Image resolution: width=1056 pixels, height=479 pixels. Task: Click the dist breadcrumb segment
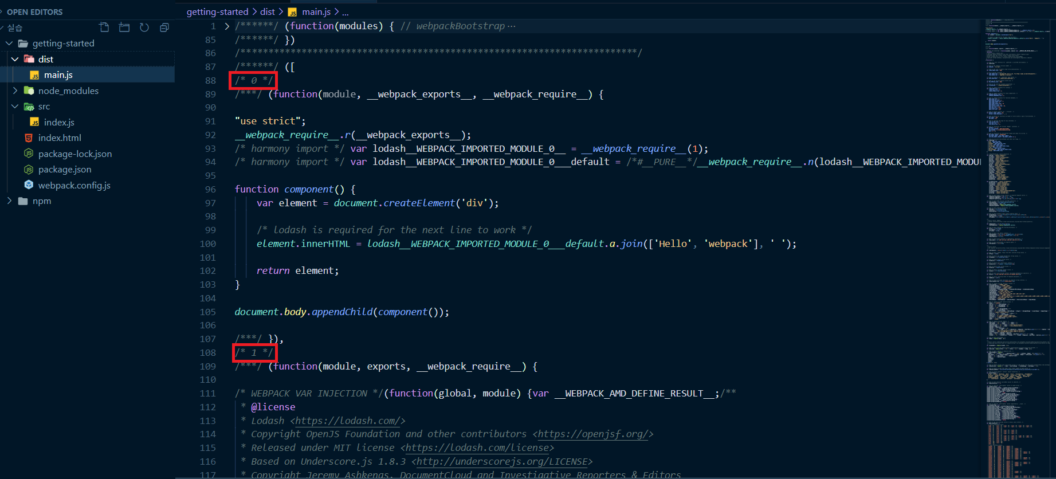pos(268,11)
